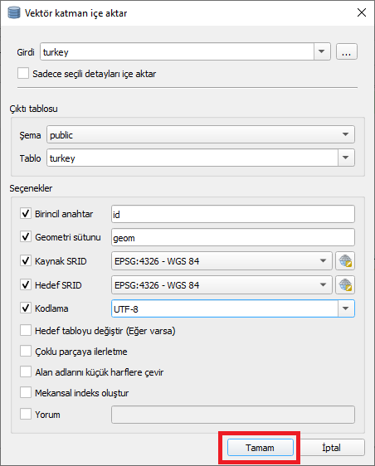Enable Hedef tabloyu değiştir (Eğer varsa)

click(26, 330)
